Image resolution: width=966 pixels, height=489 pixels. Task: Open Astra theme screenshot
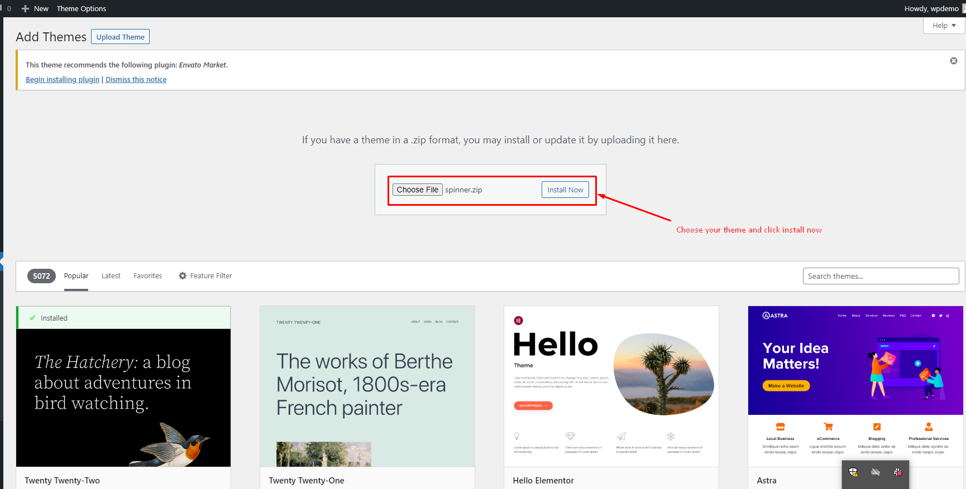pos(855,386)
